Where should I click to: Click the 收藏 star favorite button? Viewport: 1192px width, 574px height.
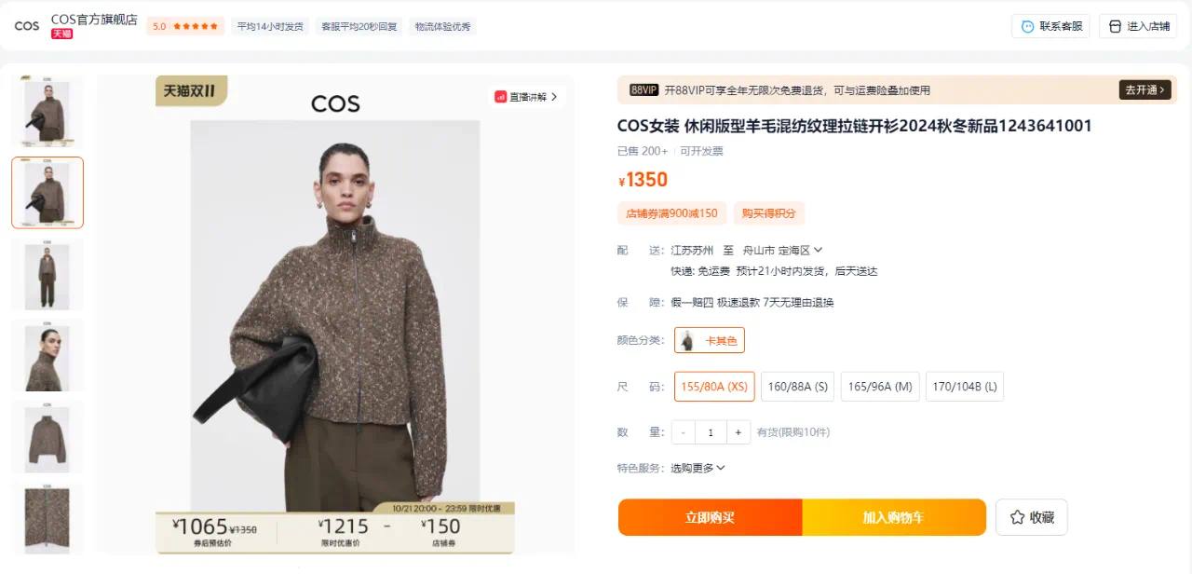[x=1032, y=517]
